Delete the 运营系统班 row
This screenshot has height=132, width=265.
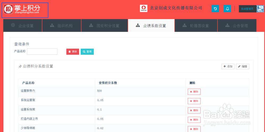pos(194,110)
